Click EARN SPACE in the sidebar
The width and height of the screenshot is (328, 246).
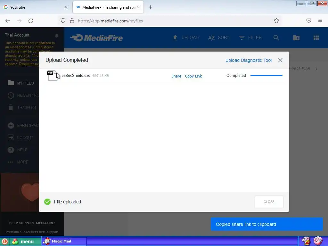click(23, 126)
